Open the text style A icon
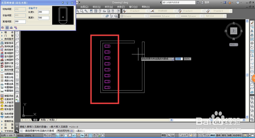Image resolution: width=255 pixels, height=138 pixels. 124,11
